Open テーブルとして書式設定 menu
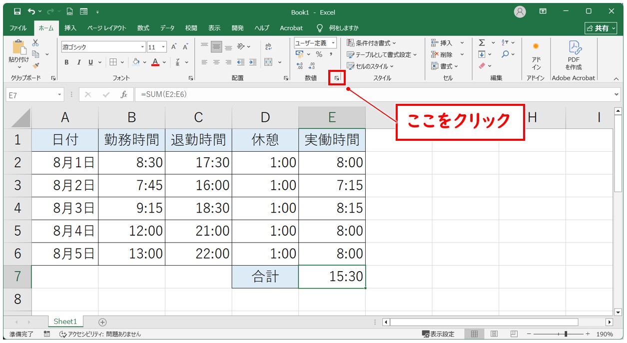627x343 pixels. [x=382, y=54]
